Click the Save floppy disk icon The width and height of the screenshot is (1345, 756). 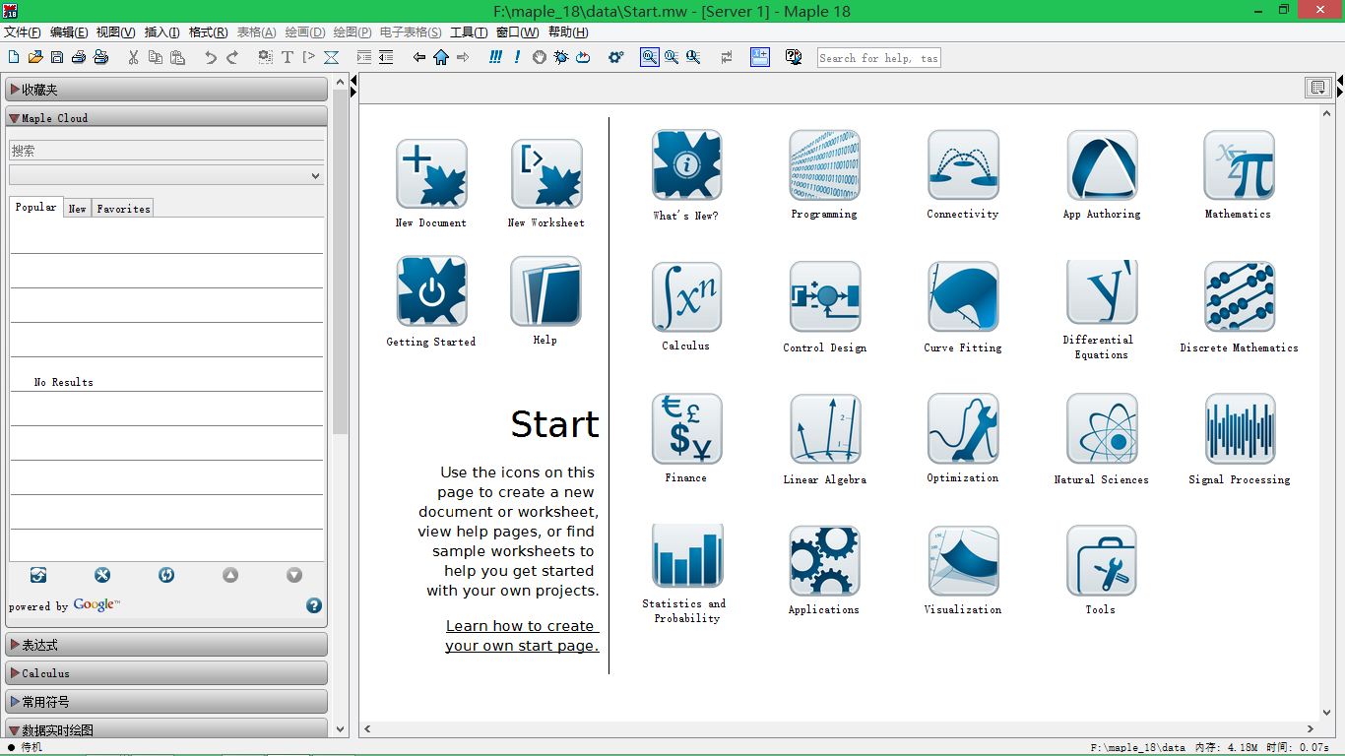point(57,58)
